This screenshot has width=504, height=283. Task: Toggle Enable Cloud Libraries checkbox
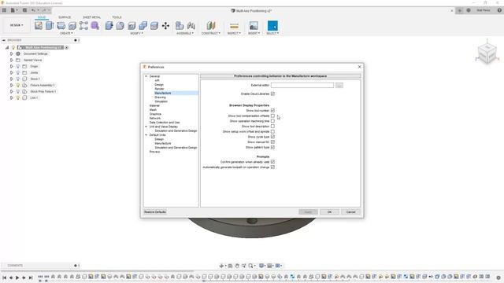point(272,94)
